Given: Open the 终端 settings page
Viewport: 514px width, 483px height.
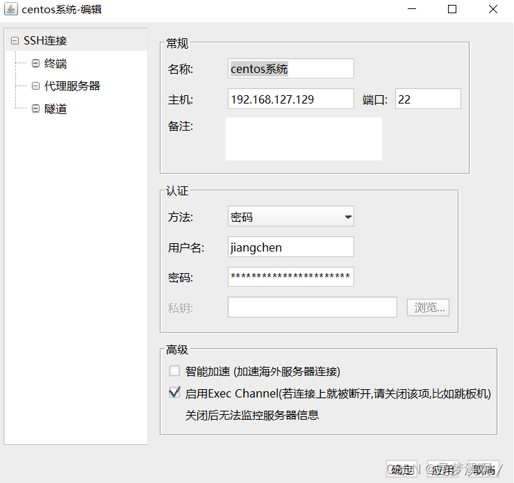Looking at the screenshot, I should (x=56, y=63).
